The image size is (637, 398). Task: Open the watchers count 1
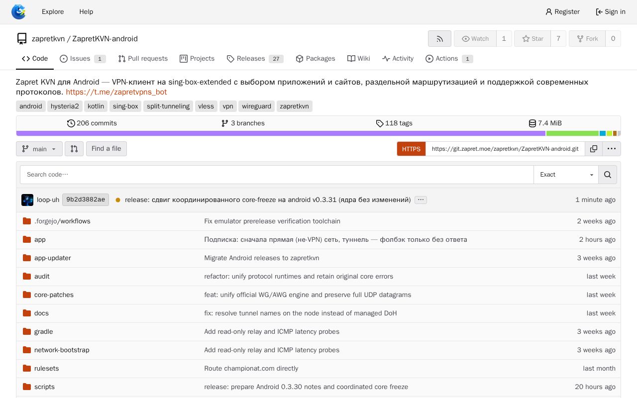click(504, 39)
